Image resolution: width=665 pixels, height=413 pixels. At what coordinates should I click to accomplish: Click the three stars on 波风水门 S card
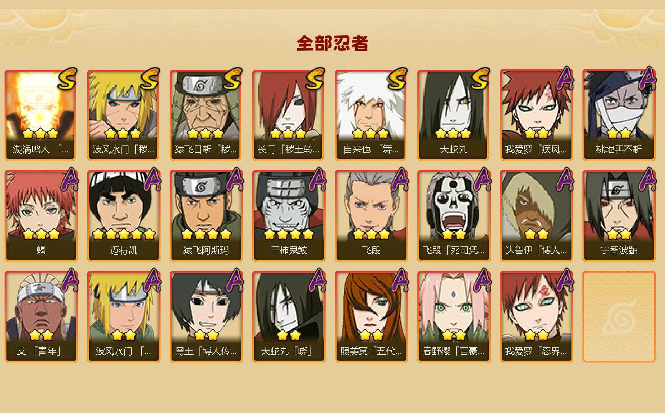pos(123,134)
